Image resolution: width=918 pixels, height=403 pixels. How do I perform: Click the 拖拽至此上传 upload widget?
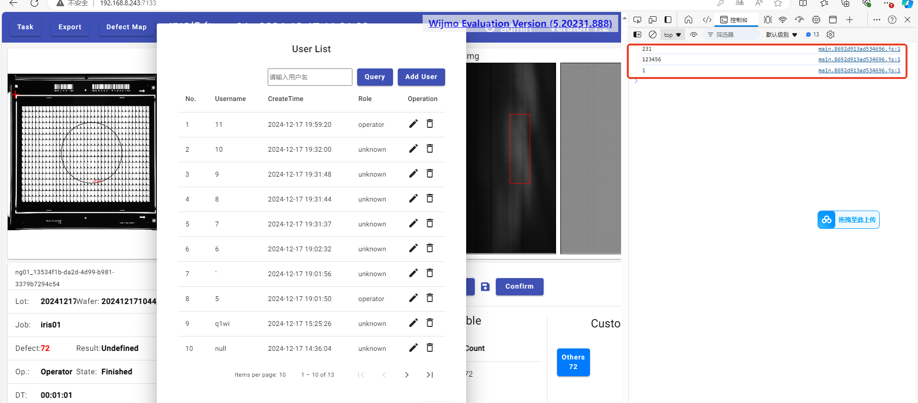(x=849, y=220)
